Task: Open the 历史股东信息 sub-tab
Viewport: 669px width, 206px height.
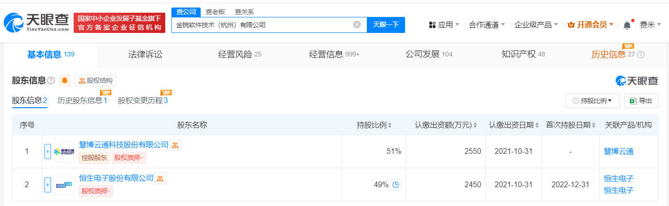Action: (x=82, y=100)
